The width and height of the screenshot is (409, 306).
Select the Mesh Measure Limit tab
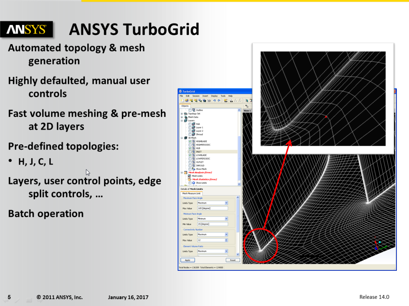(x=191, y=193)
